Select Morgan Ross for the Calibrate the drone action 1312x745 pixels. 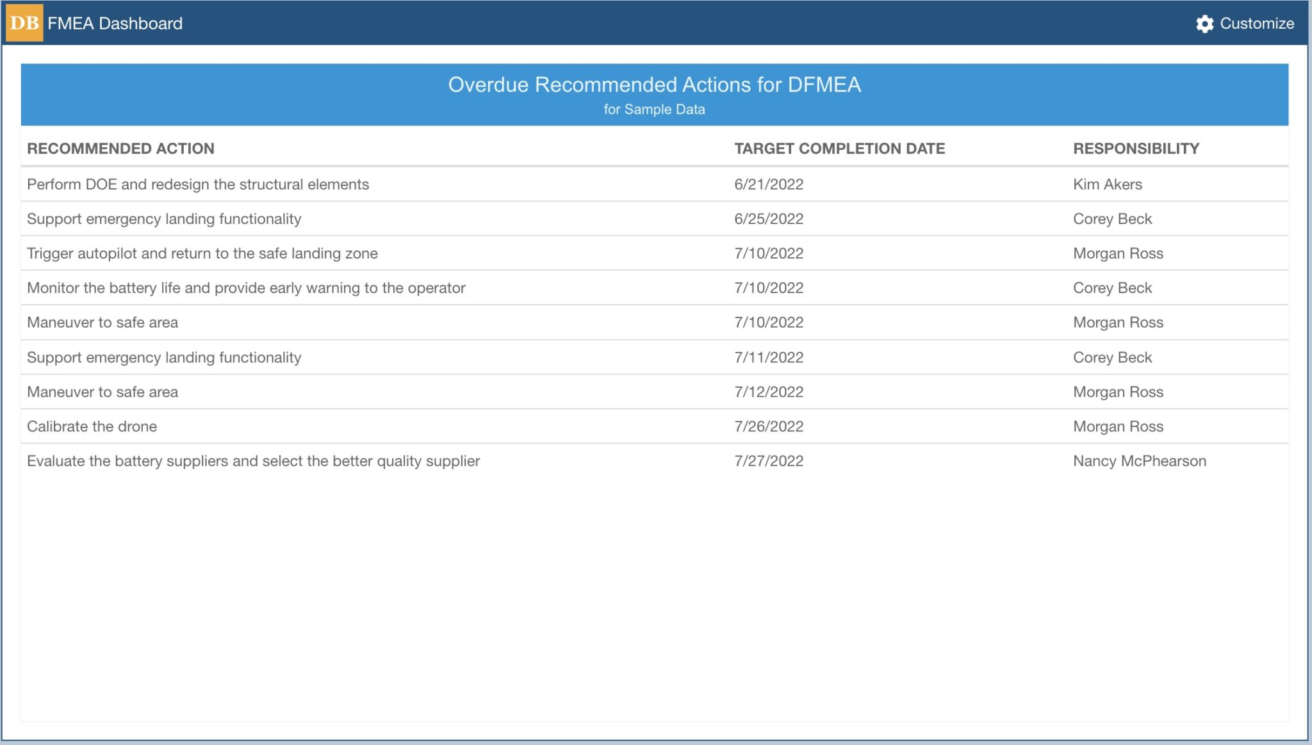coord(1117,426)
